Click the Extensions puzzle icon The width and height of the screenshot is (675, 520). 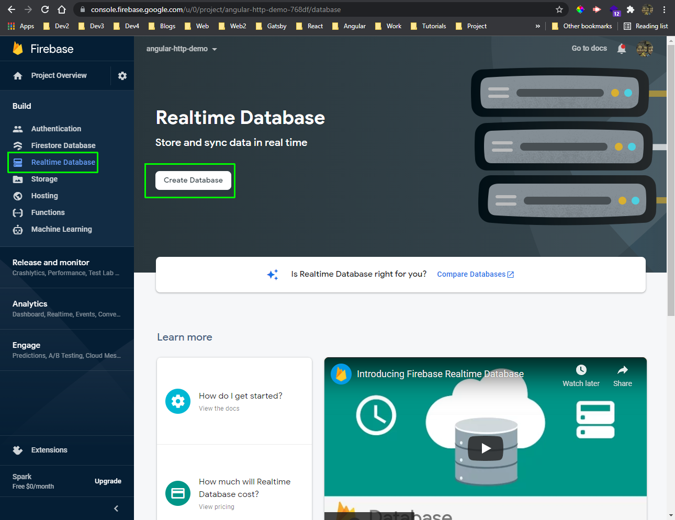18,450
